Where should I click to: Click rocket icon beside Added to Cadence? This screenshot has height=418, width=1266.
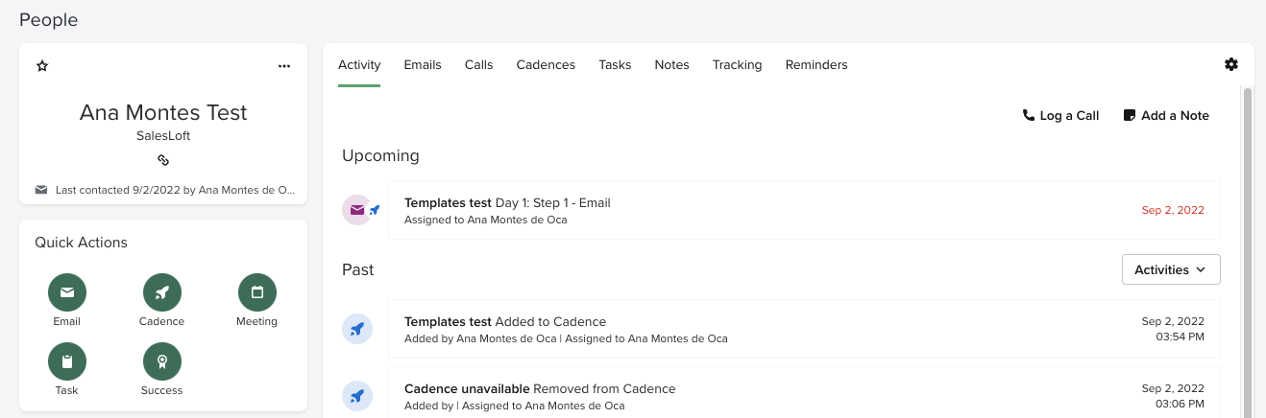tap(357, 330)
